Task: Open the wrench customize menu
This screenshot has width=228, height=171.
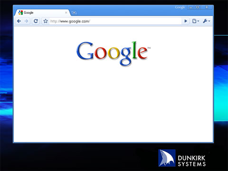Action: pos(206,21)
